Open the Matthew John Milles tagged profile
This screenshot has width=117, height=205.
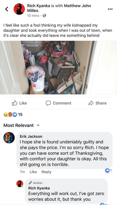[x=59, y=8]
